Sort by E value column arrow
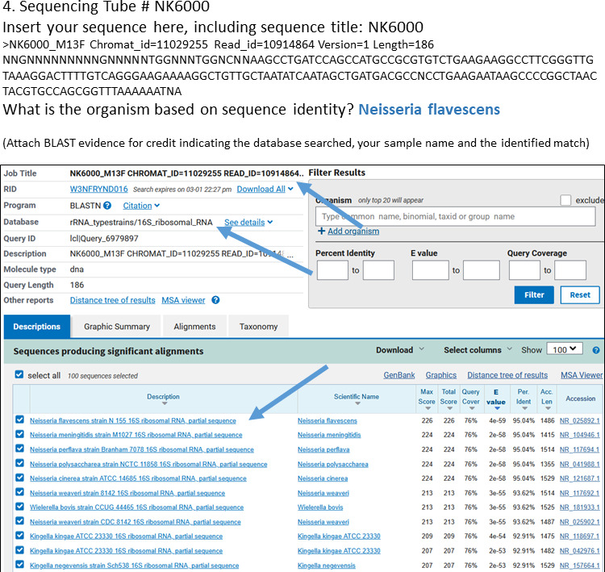Screen dimensions: 605x572 (x=496, y=410)
